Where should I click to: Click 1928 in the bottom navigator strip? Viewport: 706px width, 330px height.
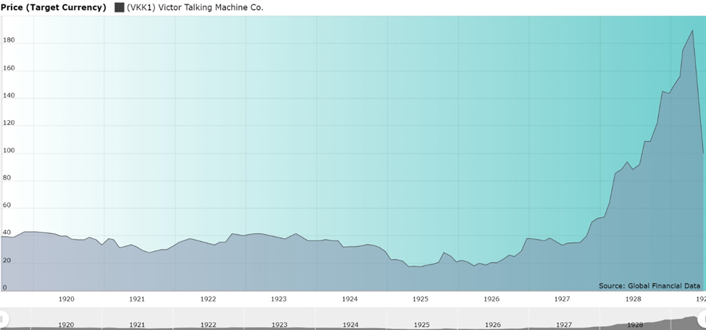(634, 325)
